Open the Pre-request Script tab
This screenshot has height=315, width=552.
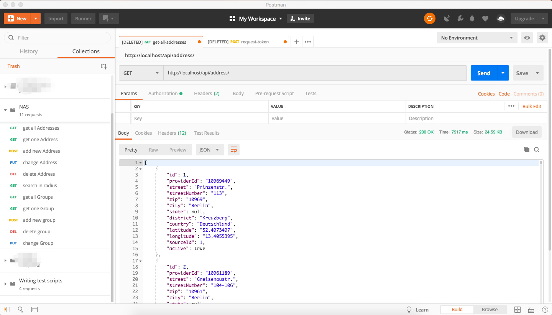(274, 93)
